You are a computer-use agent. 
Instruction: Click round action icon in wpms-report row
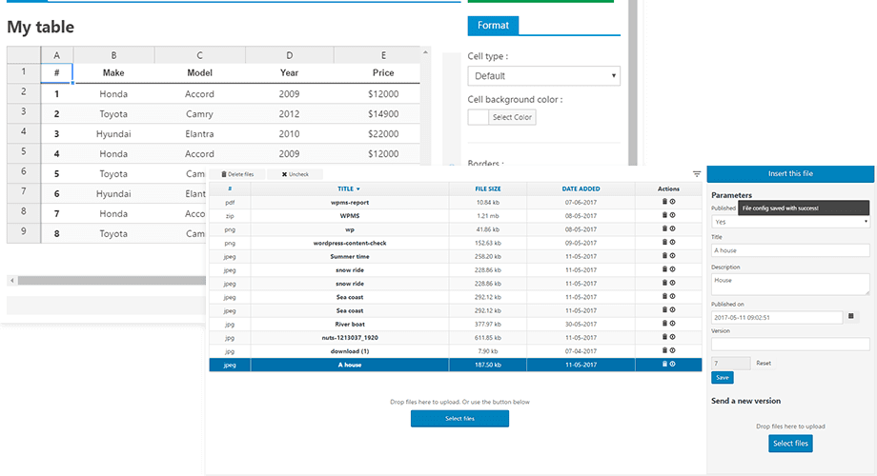672,202
